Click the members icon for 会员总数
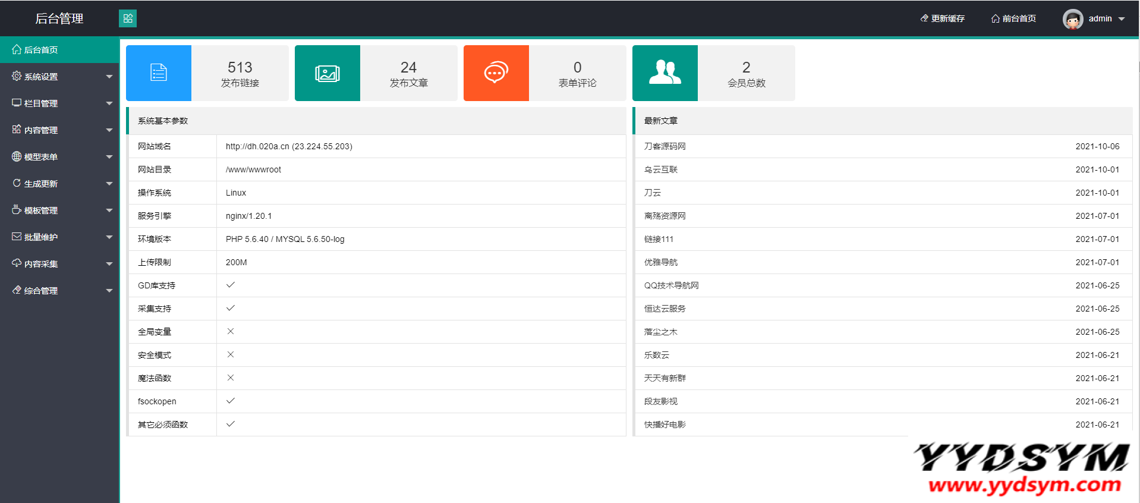Viewport: 1140px width, 503px height. pos(665,73)
